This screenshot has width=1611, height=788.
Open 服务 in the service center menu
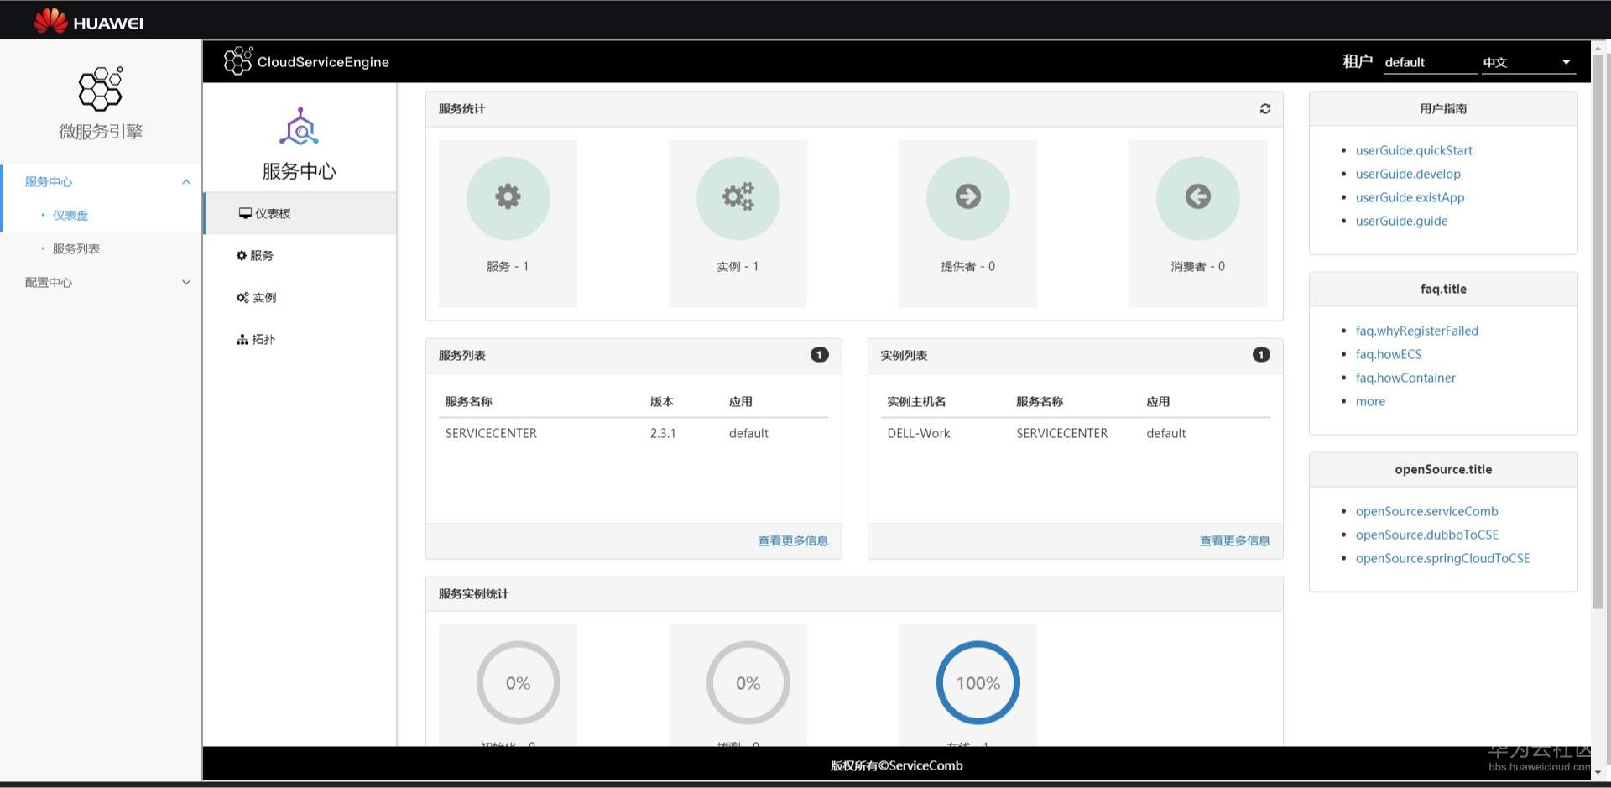tap(300, 256)
